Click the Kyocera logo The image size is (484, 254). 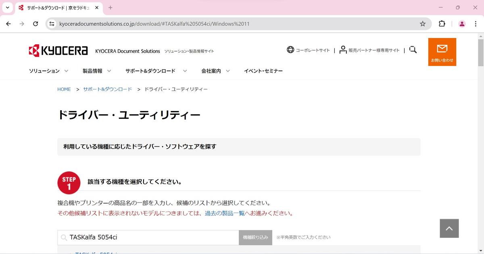click(58, 51)
